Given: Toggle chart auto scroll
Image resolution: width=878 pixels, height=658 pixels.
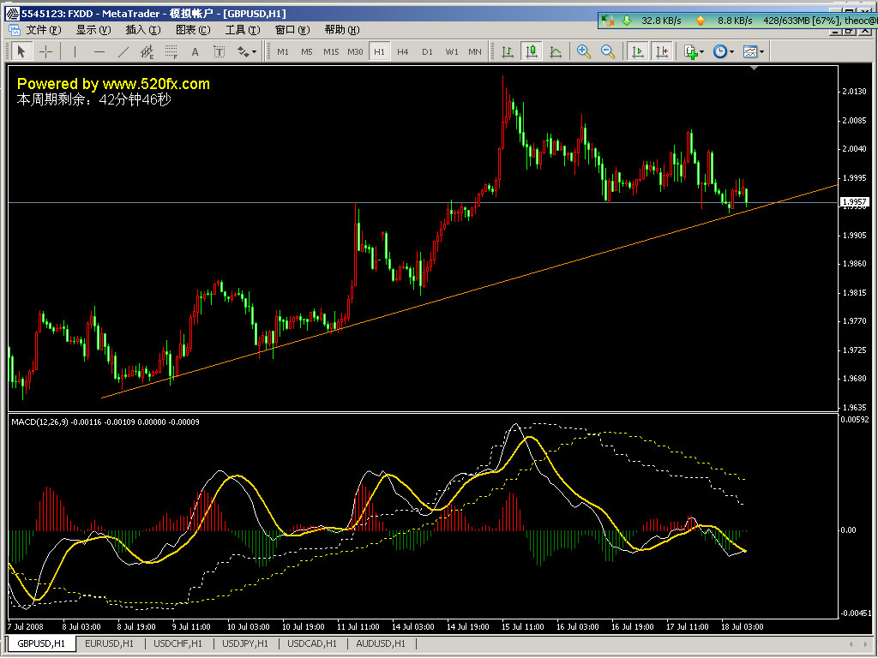Looking at the screenshot, I should [638, 51].
